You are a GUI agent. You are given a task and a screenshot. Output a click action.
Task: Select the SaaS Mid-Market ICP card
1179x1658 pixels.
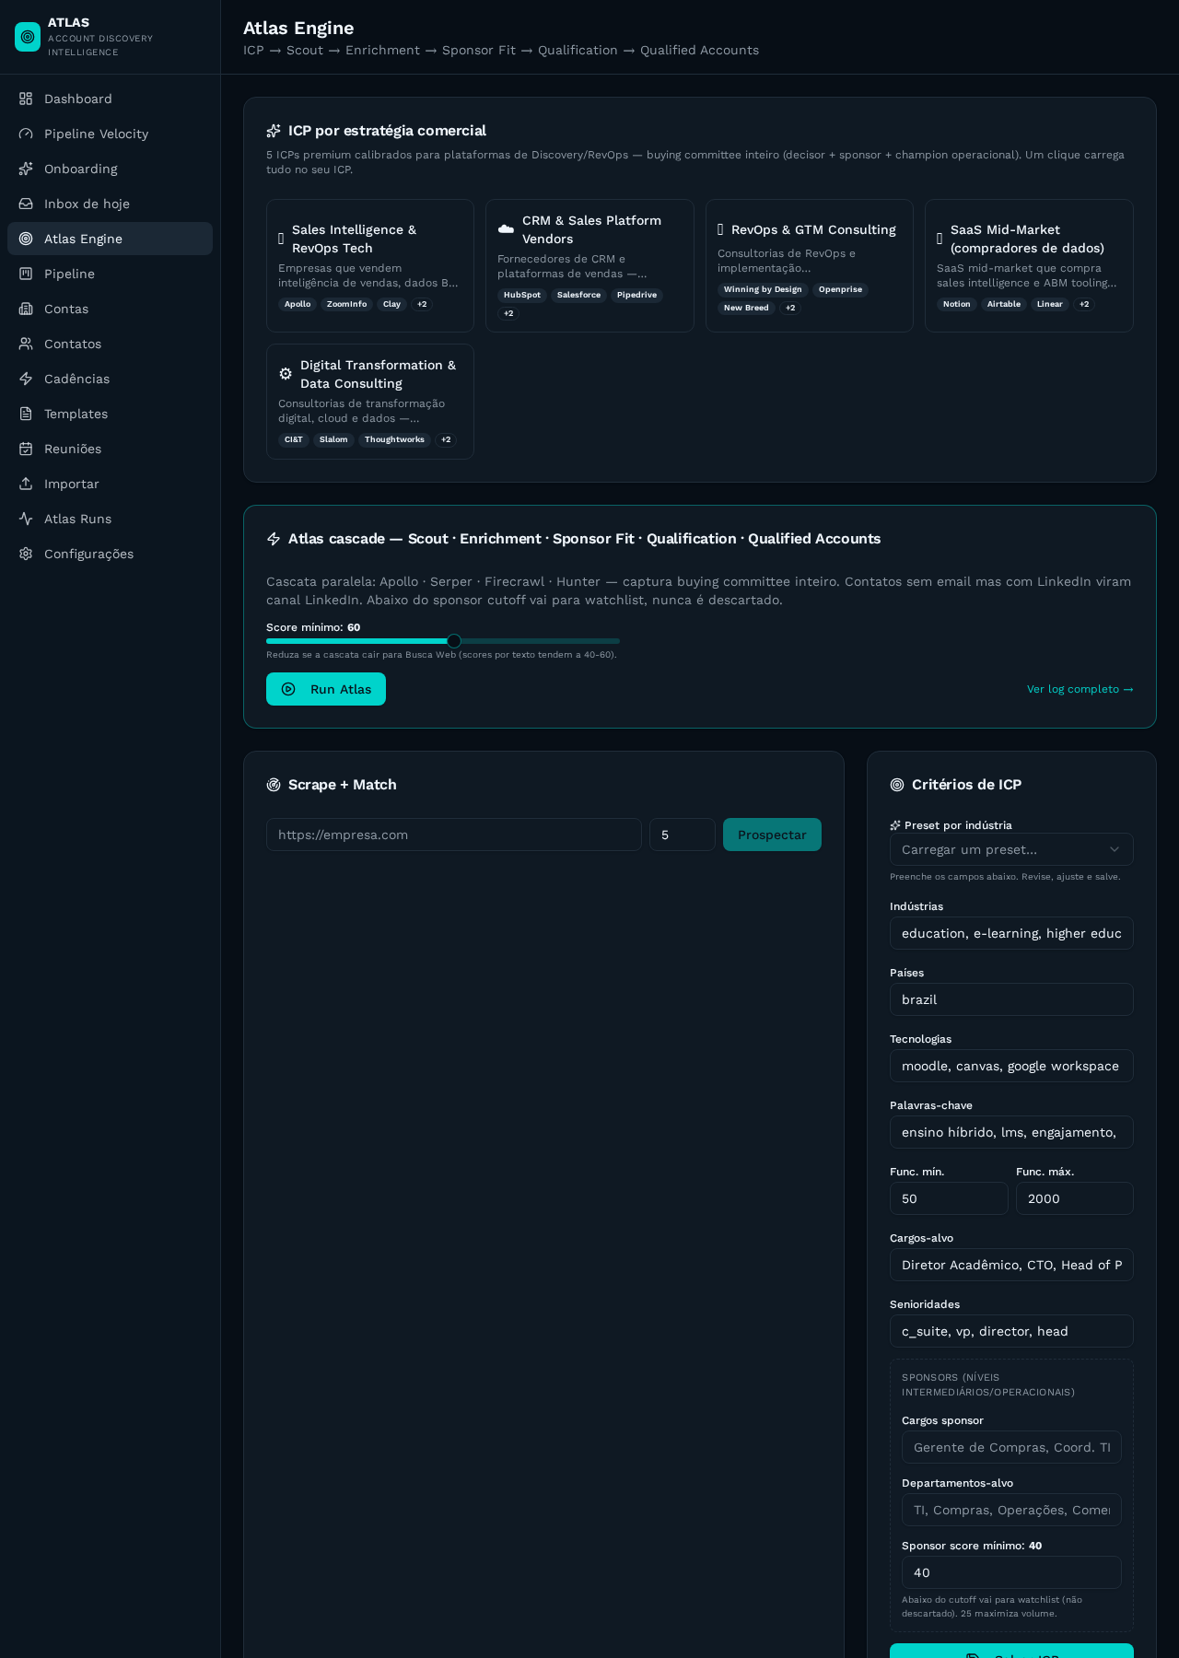click(x=1029, y=265)
